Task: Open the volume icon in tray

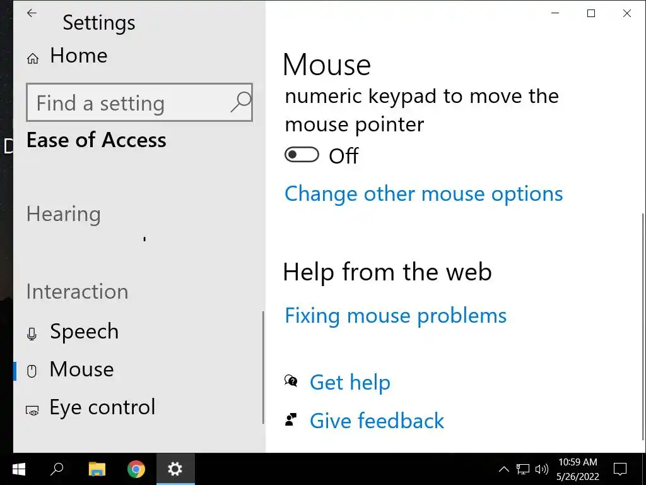Action: (541, 469)
